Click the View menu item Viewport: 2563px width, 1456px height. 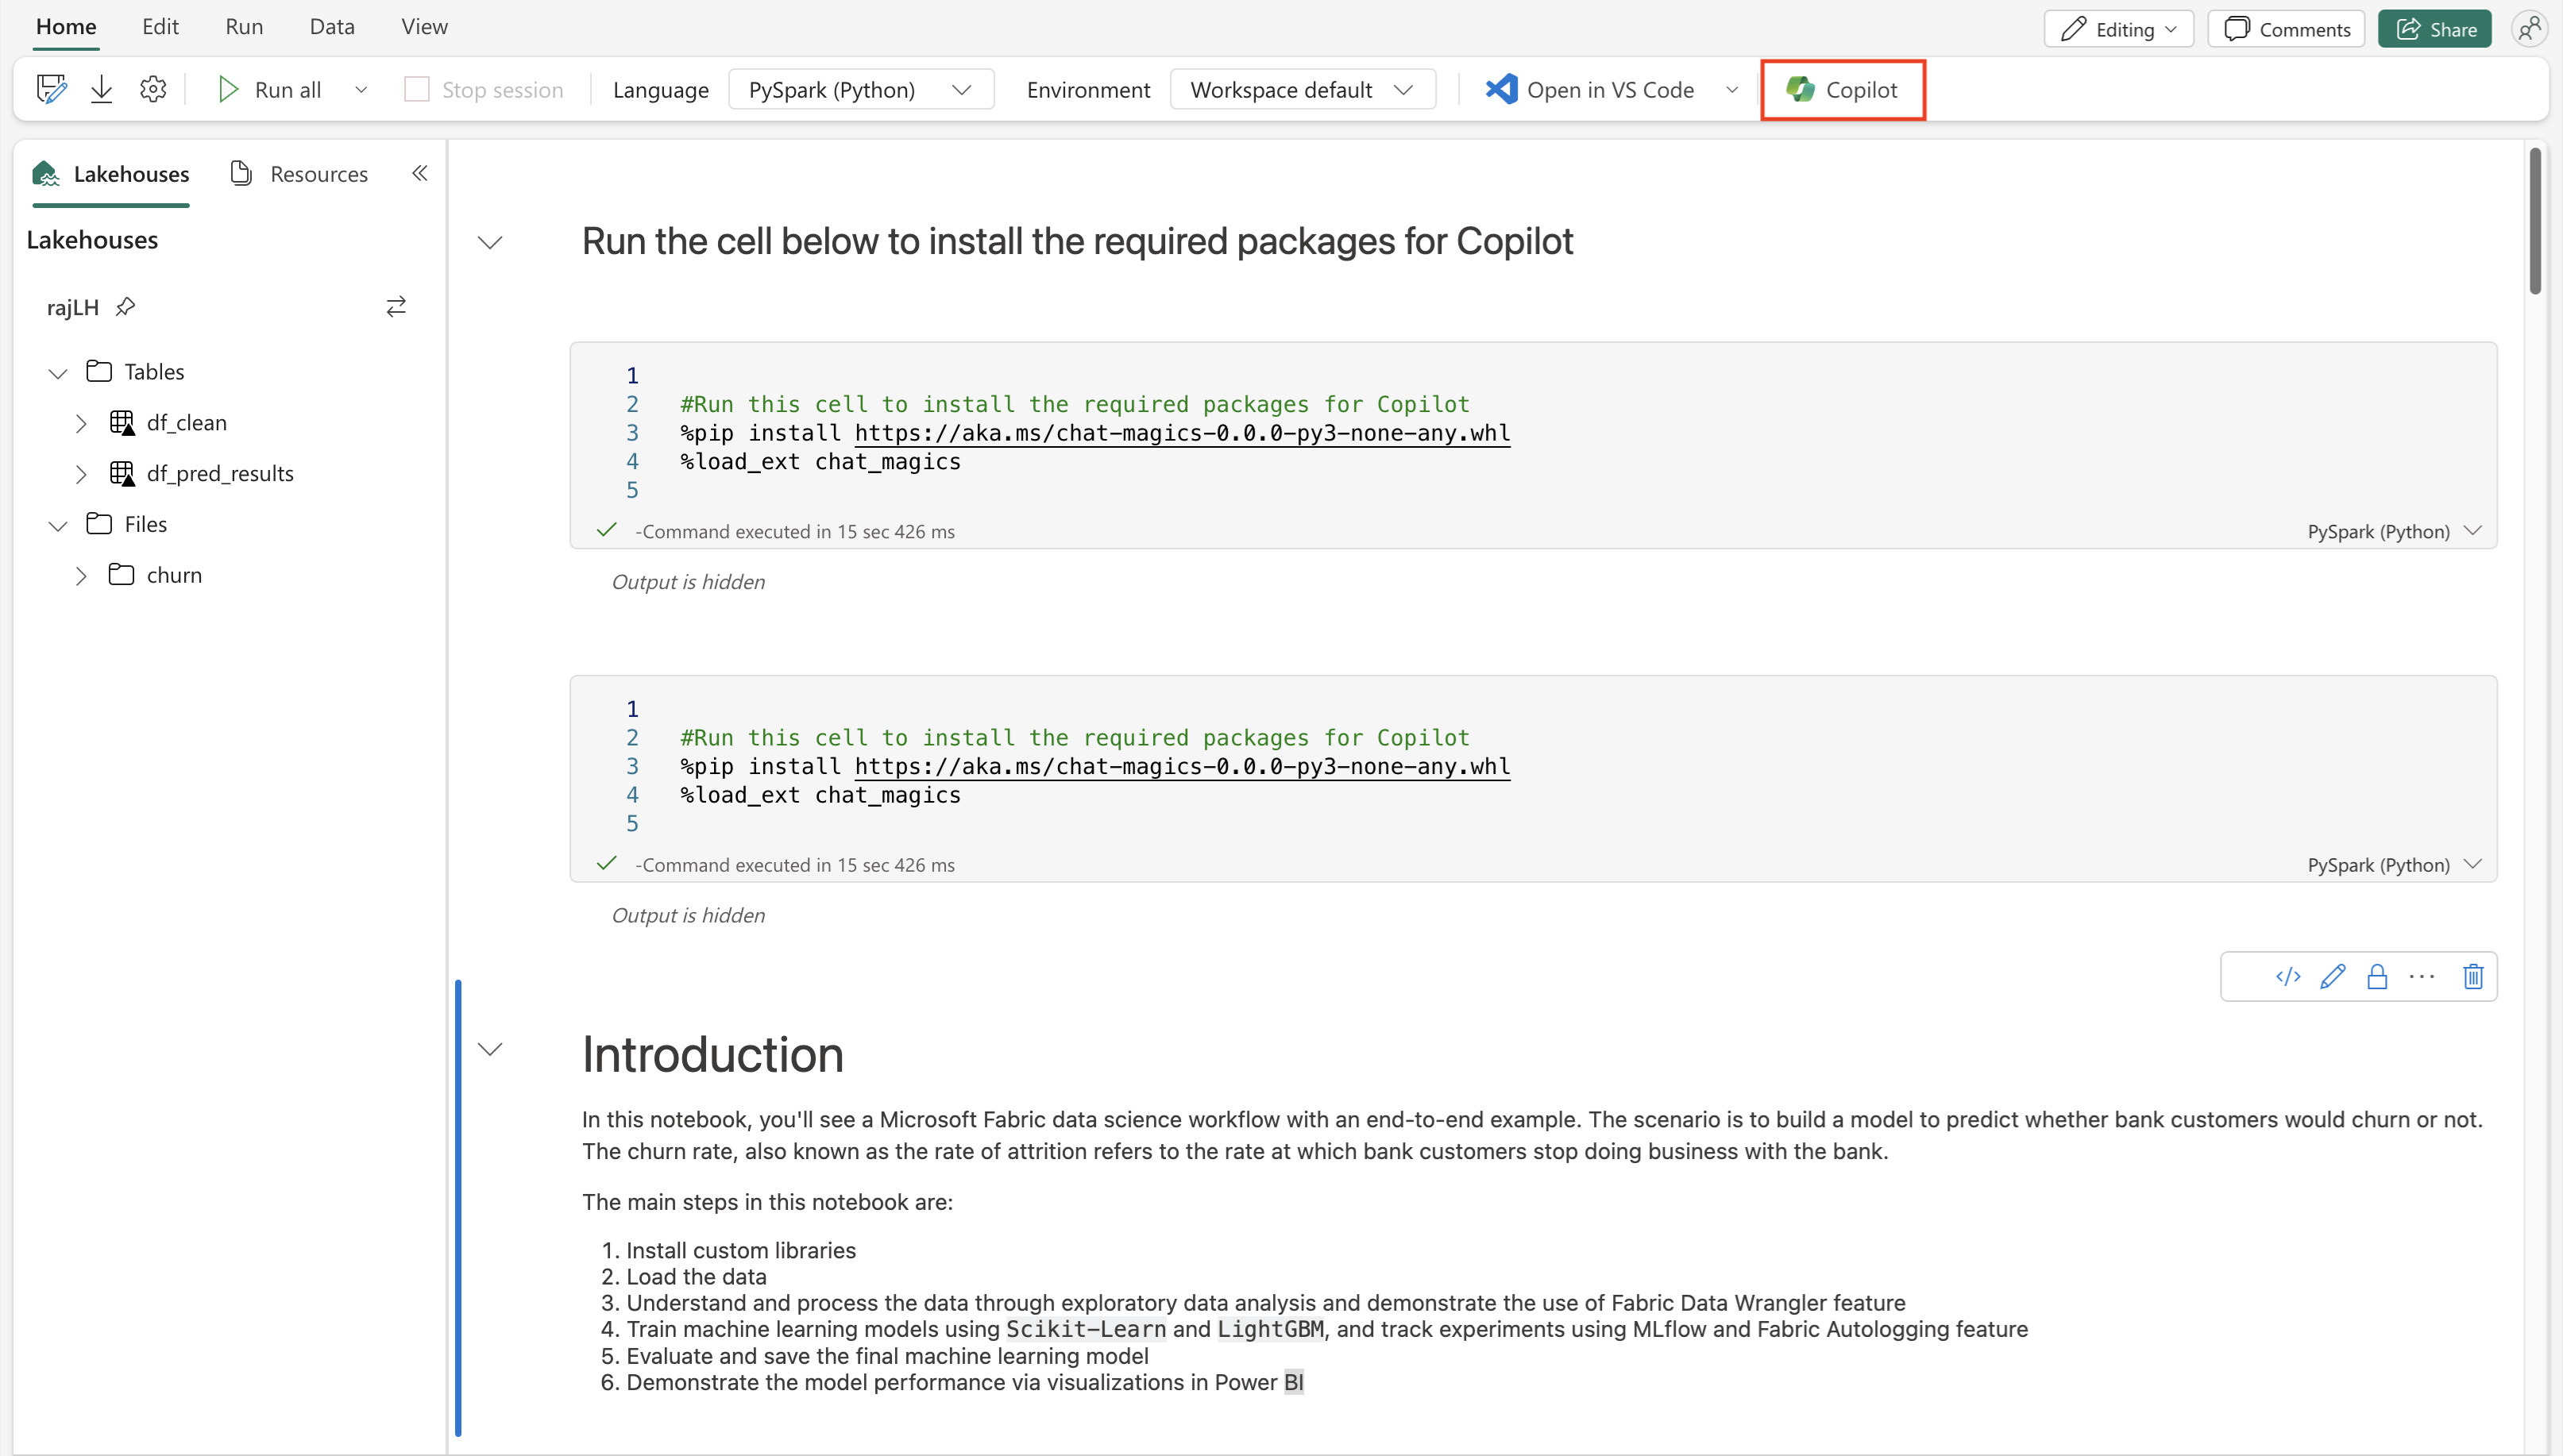[424, 26]
